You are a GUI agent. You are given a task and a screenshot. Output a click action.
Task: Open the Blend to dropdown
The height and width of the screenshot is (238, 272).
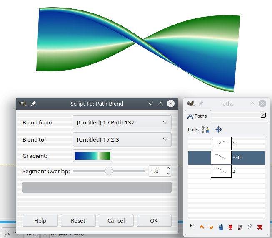122,139
